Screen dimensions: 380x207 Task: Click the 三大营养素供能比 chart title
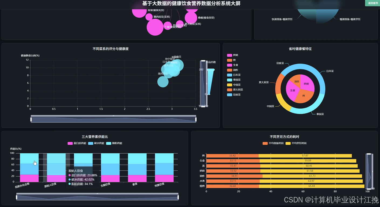pos(95,137)
